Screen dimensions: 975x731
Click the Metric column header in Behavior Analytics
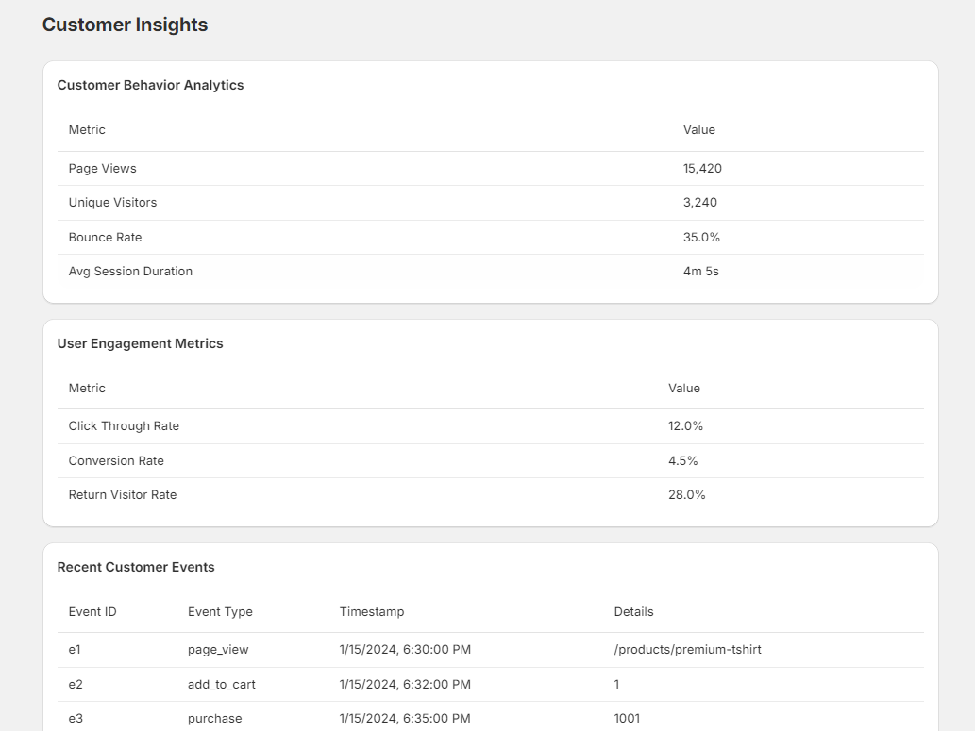tap(86, 129)
